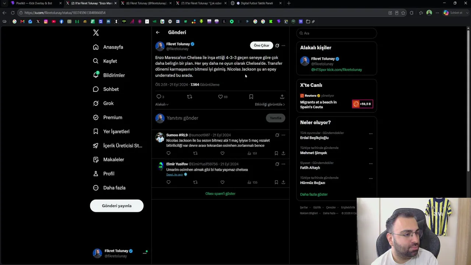Bookmark Sumoo #RL9's reply
Screen dimensions: 471x265
[276, 153]
